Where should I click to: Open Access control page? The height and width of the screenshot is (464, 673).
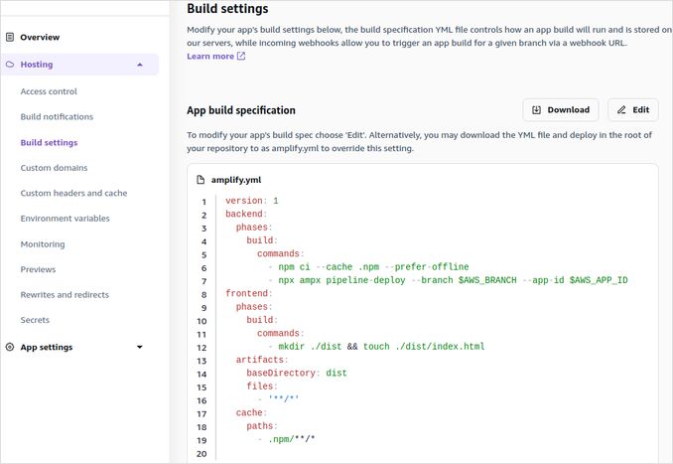pyautogui.click(x=49, y=91)
